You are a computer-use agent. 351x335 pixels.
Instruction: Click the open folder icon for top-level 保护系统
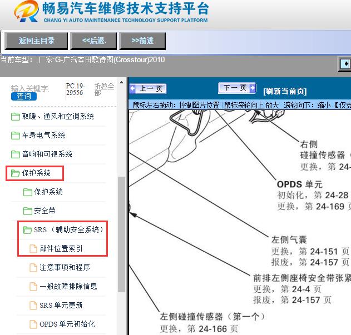[15, 173]
